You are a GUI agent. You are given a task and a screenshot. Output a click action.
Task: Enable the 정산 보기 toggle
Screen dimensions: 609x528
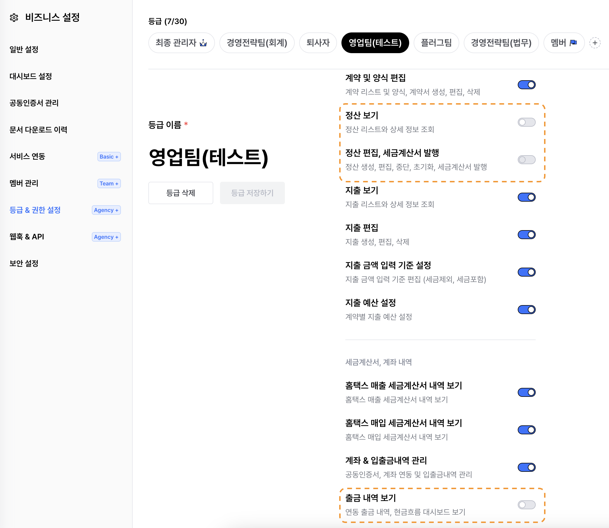(526, 122)
